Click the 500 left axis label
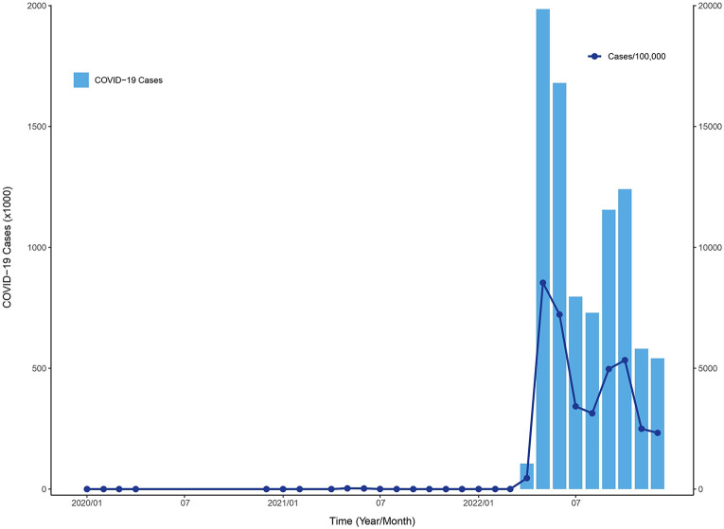Image resolution: width=724 pixels, height=529 pixels. pyautogui.click(x=38, y=368)
